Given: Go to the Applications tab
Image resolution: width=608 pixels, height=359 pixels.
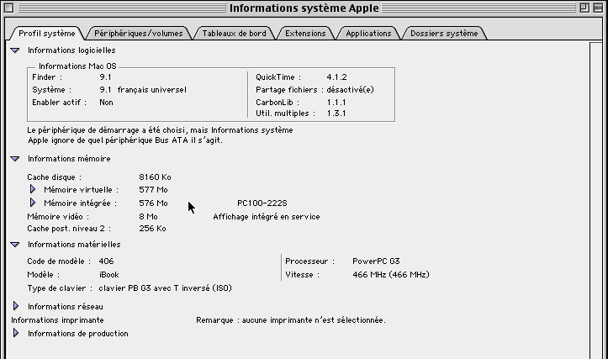Looking at the screenshot, I should point(368,34).
